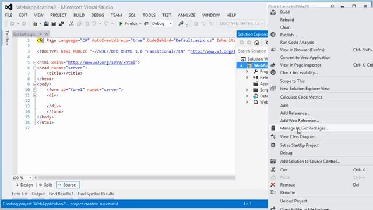The image size is (373, 210).
Task: Switch to Split view
Action: tap(45, 185)
